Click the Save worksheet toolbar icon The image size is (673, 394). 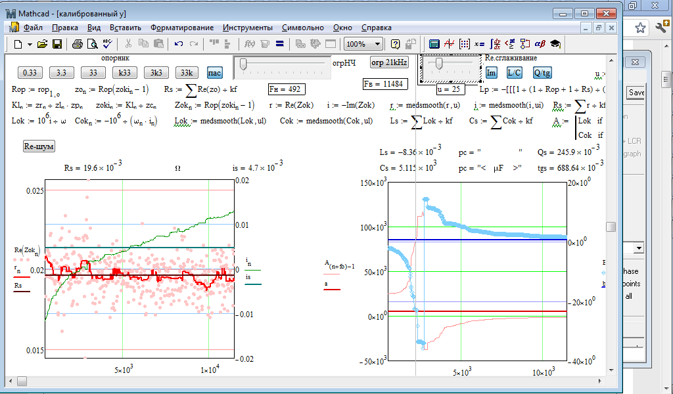(x=57, y=44)
